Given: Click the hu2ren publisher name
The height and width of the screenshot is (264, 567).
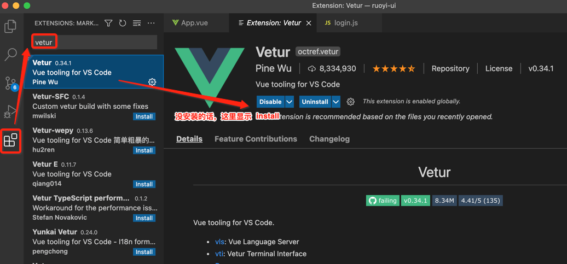Looking at the screenshot, I should click(x=43, y=150).
